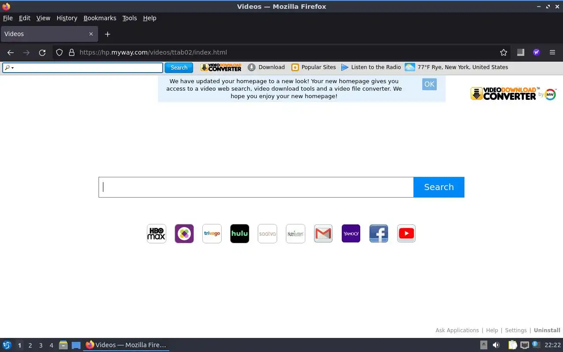Click the small blue toolbar Search button
This screenshot has width=563, height=352.
[179, 68]
